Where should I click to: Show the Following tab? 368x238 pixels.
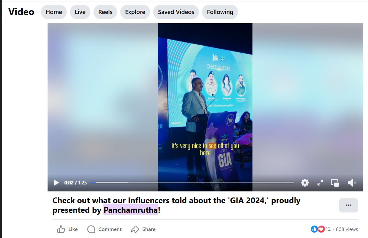coord(220,12)
